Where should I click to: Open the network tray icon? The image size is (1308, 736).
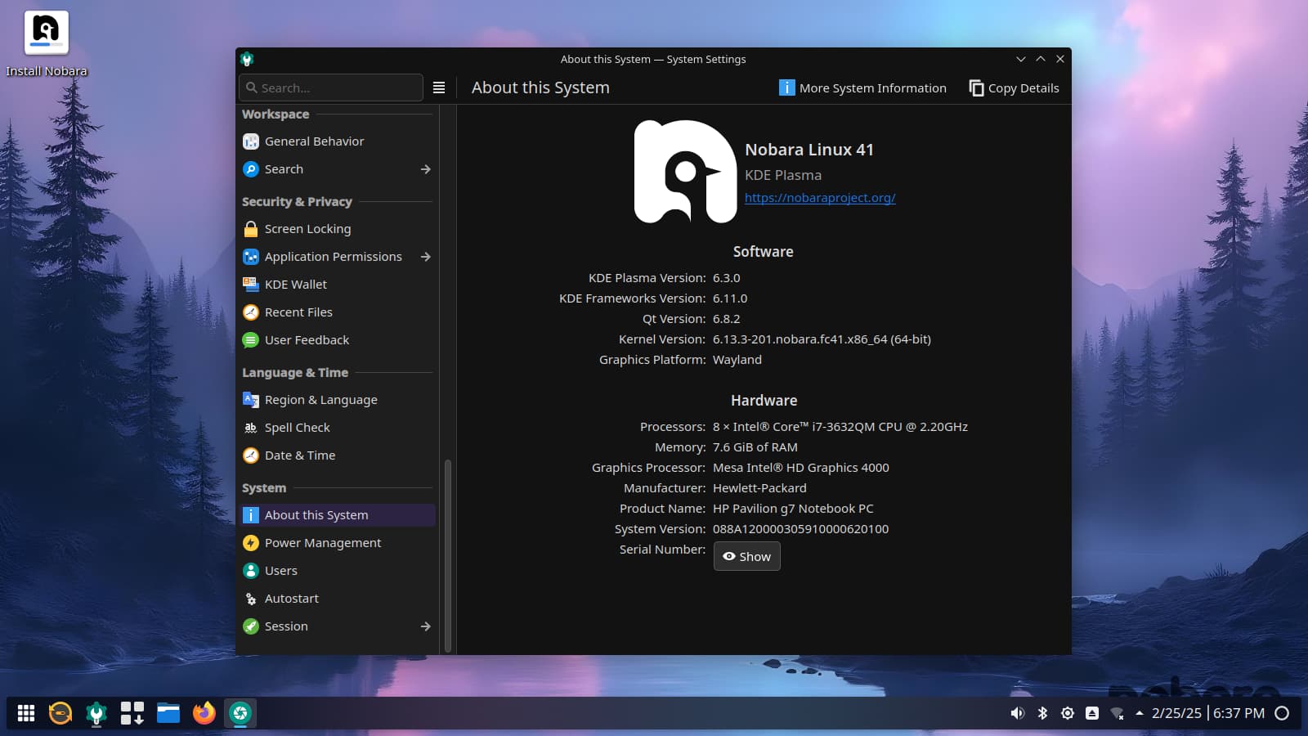pyautogui.click(x=1117, y=713)
